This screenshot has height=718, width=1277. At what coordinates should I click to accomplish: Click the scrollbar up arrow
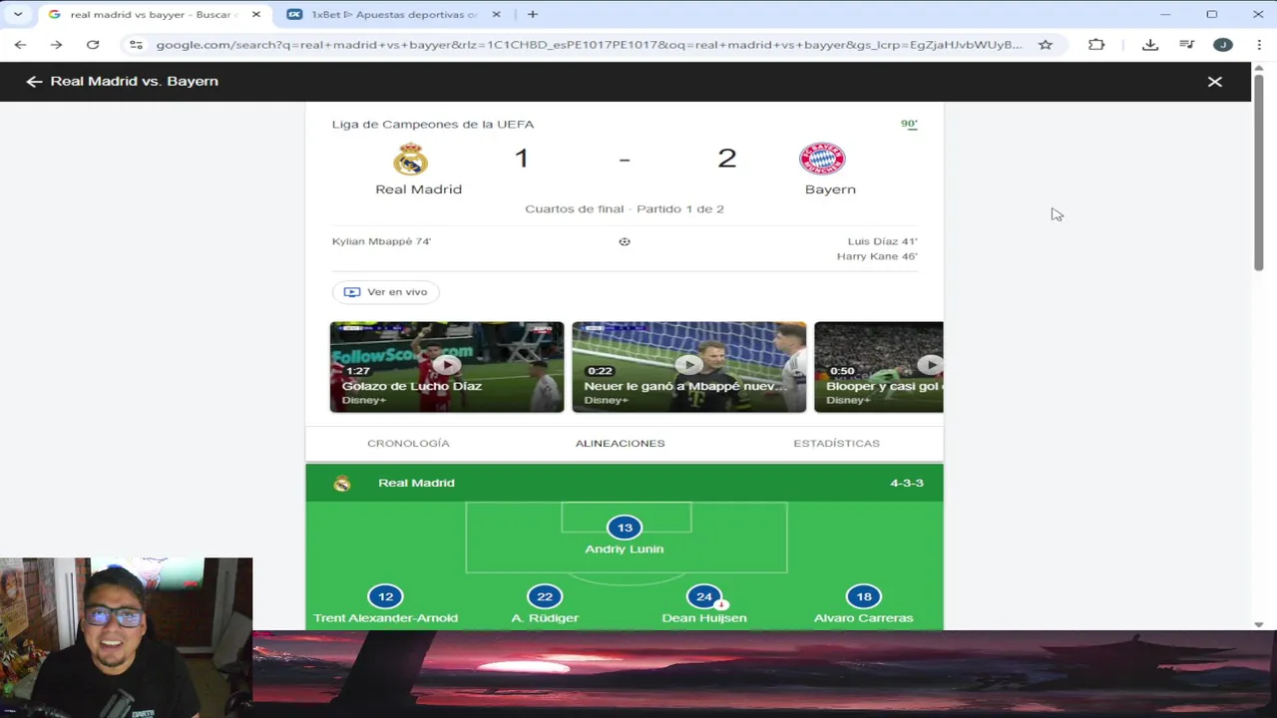[x=1259, y=68]
